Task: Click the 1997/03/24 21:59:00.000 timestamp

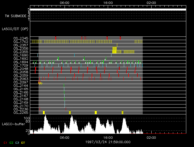Action: coord(108,141)
